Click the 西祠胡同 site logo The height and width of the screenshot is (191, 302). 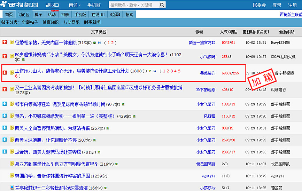pyautogui.click(x=20, y=5)
